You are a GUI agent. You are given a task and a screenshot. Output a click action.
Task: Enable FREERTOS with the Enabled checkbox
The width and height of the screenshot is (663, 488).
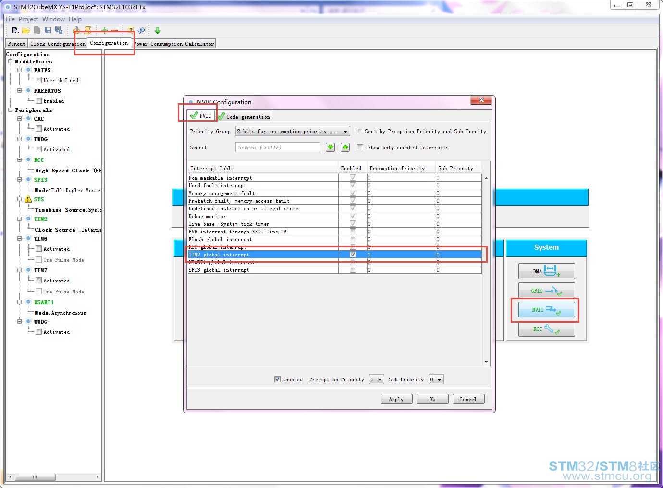38,101
